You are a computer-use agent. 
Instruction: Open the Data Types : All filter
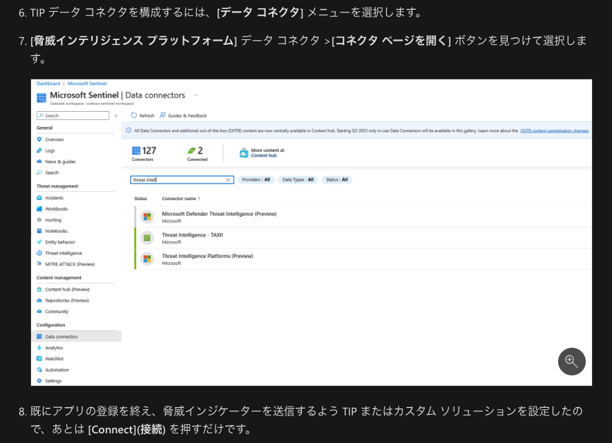(x=298, y=180)
